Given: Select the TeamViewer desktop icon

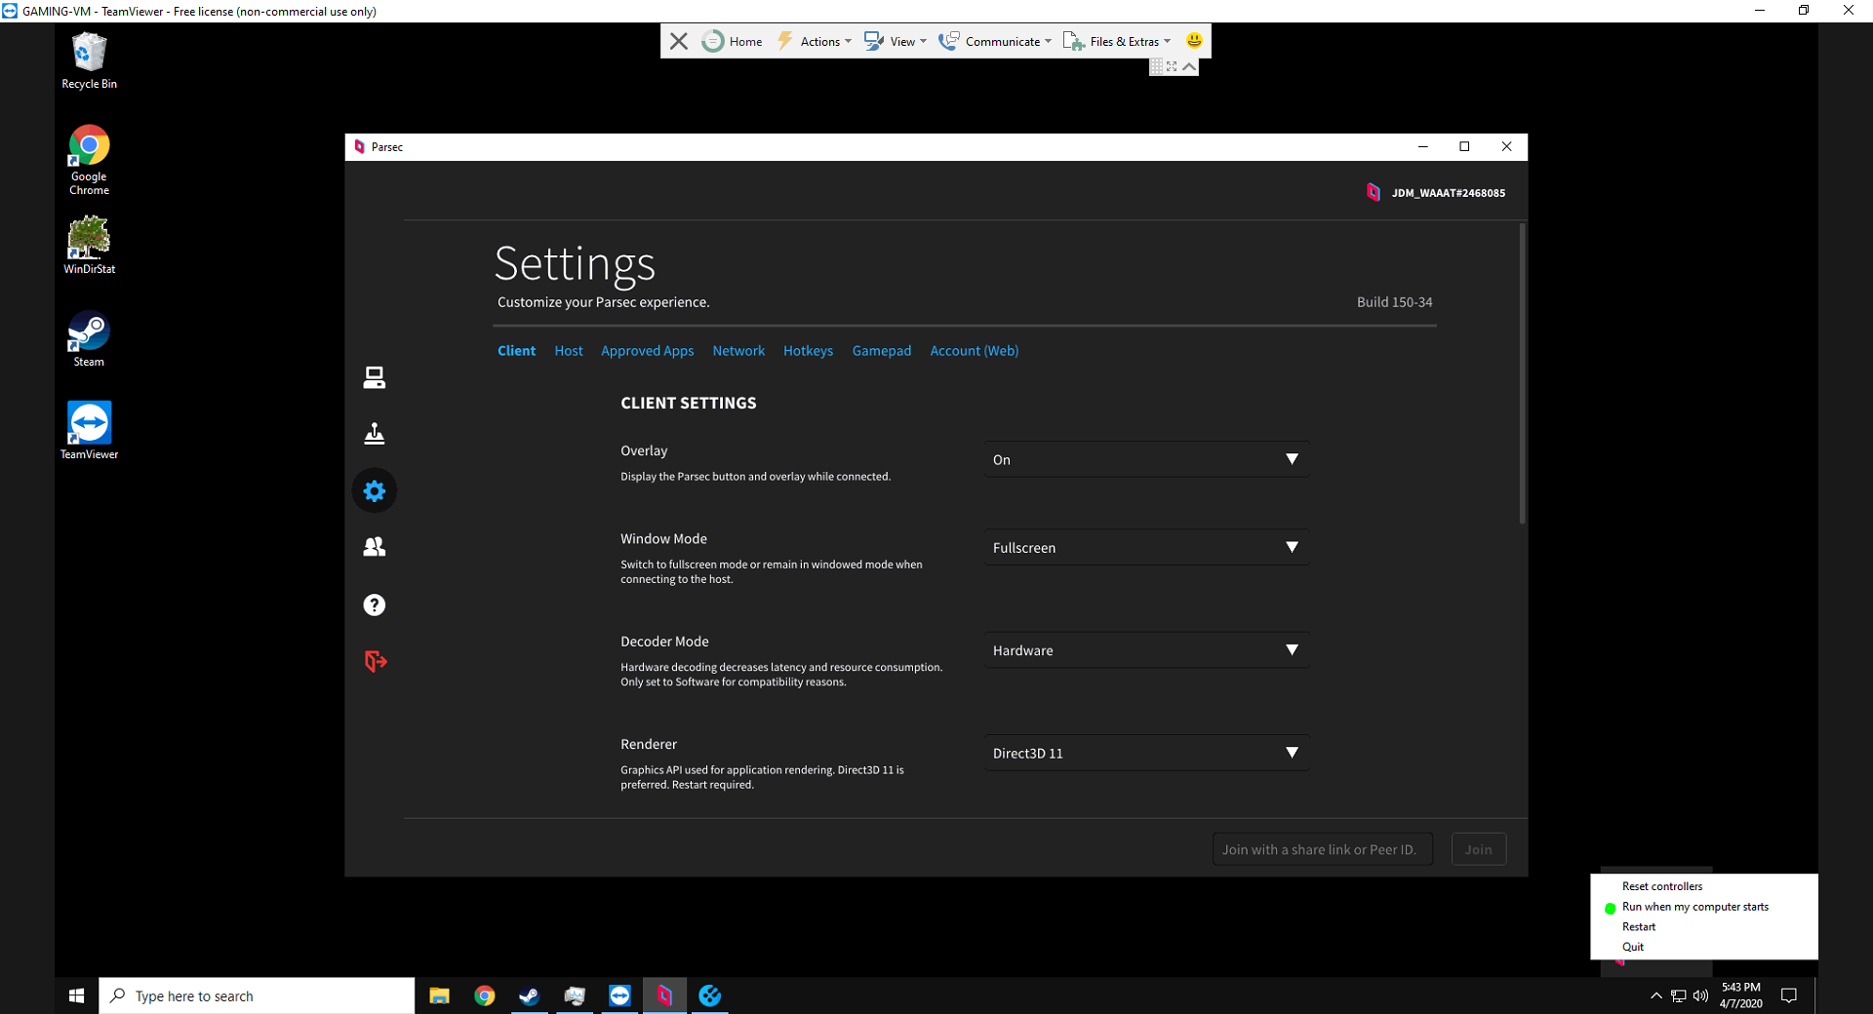Looking at the screenshot, I should [x=89, y=430].
